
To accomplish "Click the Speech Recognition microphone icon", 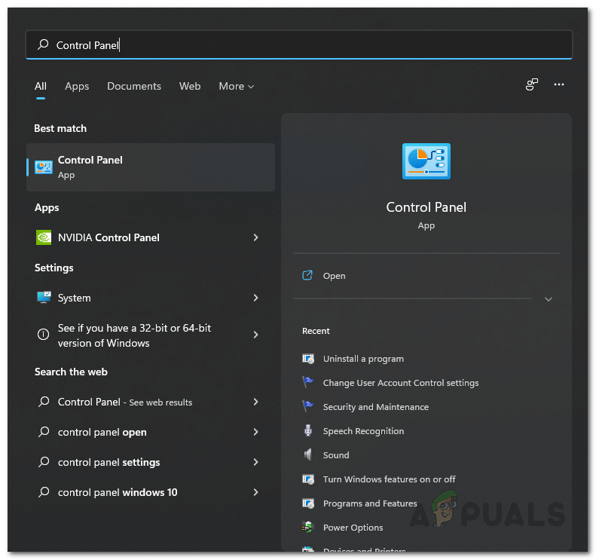I will pyautogui.click(x=308, y=430).
